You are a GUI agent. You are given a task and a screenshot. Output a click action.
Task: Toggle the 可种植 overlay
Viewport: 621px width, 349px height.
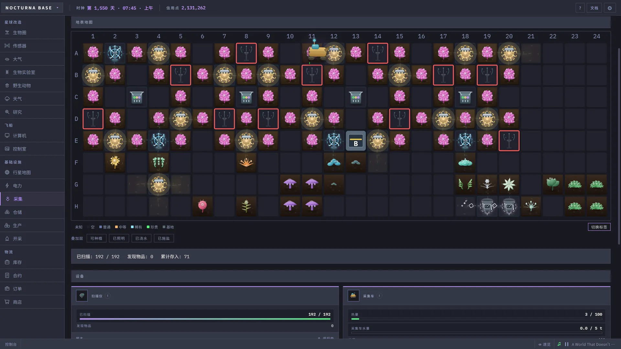96,238
